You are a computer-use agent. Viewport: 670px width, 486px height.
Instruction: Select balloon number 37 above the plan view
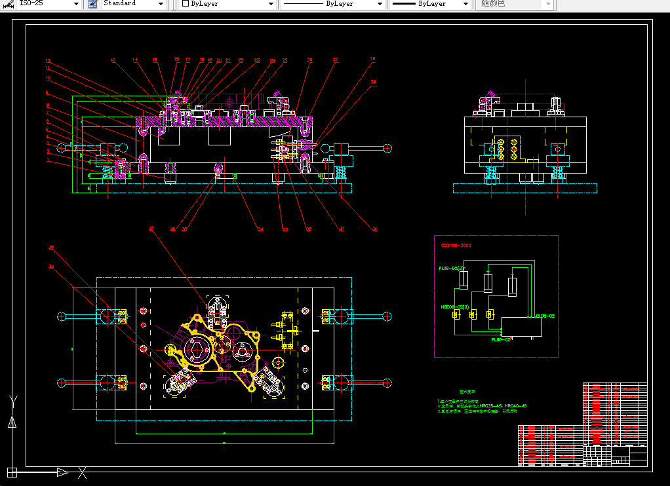pos(151,229)
